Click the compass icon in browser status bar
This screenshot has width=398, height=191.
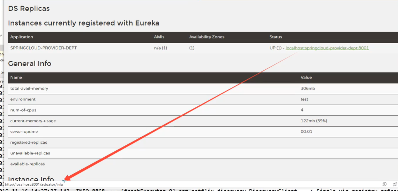(384, 184)
